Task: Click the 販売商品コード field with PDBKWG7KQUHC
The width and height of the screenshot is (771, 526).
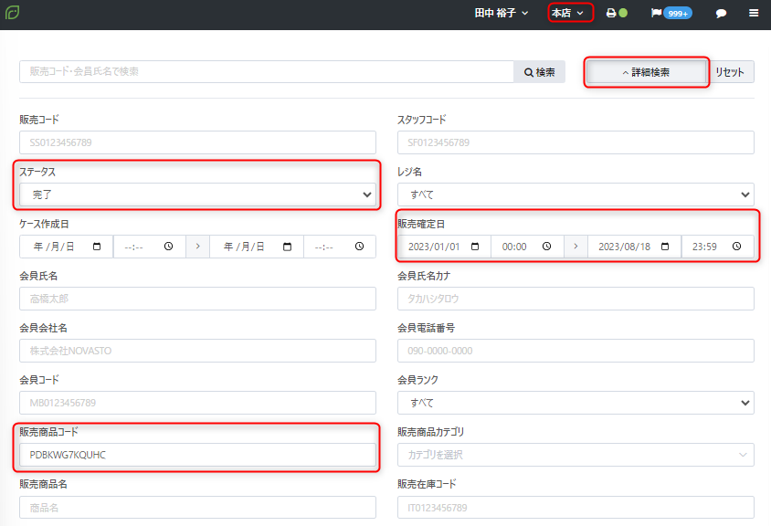Action: pyautogui.click(x=197, y=455)
